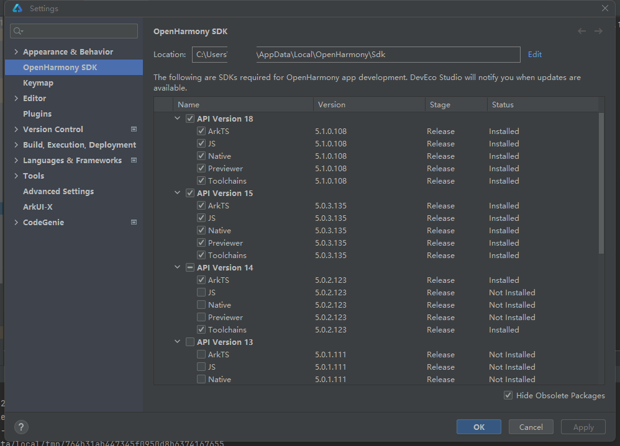Collapse the API Version 14 group
This screenshot has height=446, width=620.
click(x=178, y=267)
